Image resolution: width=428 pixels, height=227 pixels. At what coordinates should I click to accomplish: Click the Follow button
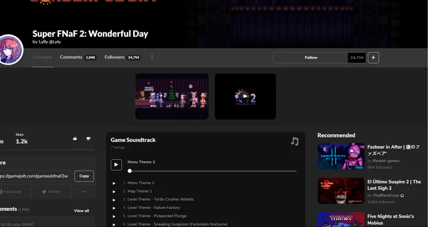coord(311,58)
